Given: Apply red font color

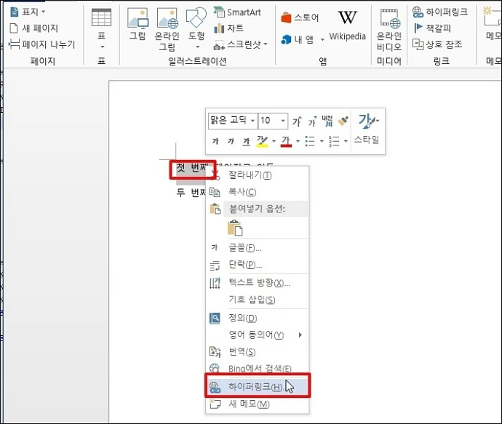Looking at the screenshot, I should [x=286, y=141].
